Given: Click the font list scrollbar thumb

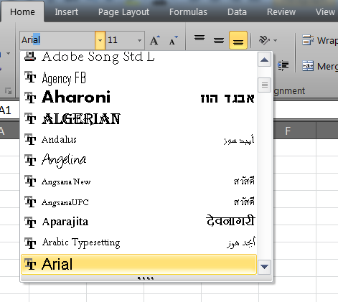Looking at the screenshot, I should pyautogui.click(x=264, y=85).
